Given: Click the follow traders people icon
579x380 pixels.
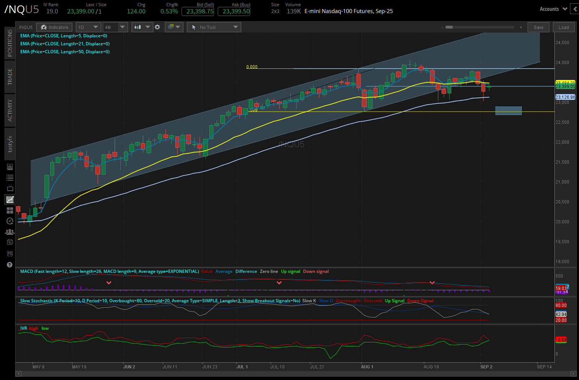Looking at the screenshot, I should (x=10, y=232).
